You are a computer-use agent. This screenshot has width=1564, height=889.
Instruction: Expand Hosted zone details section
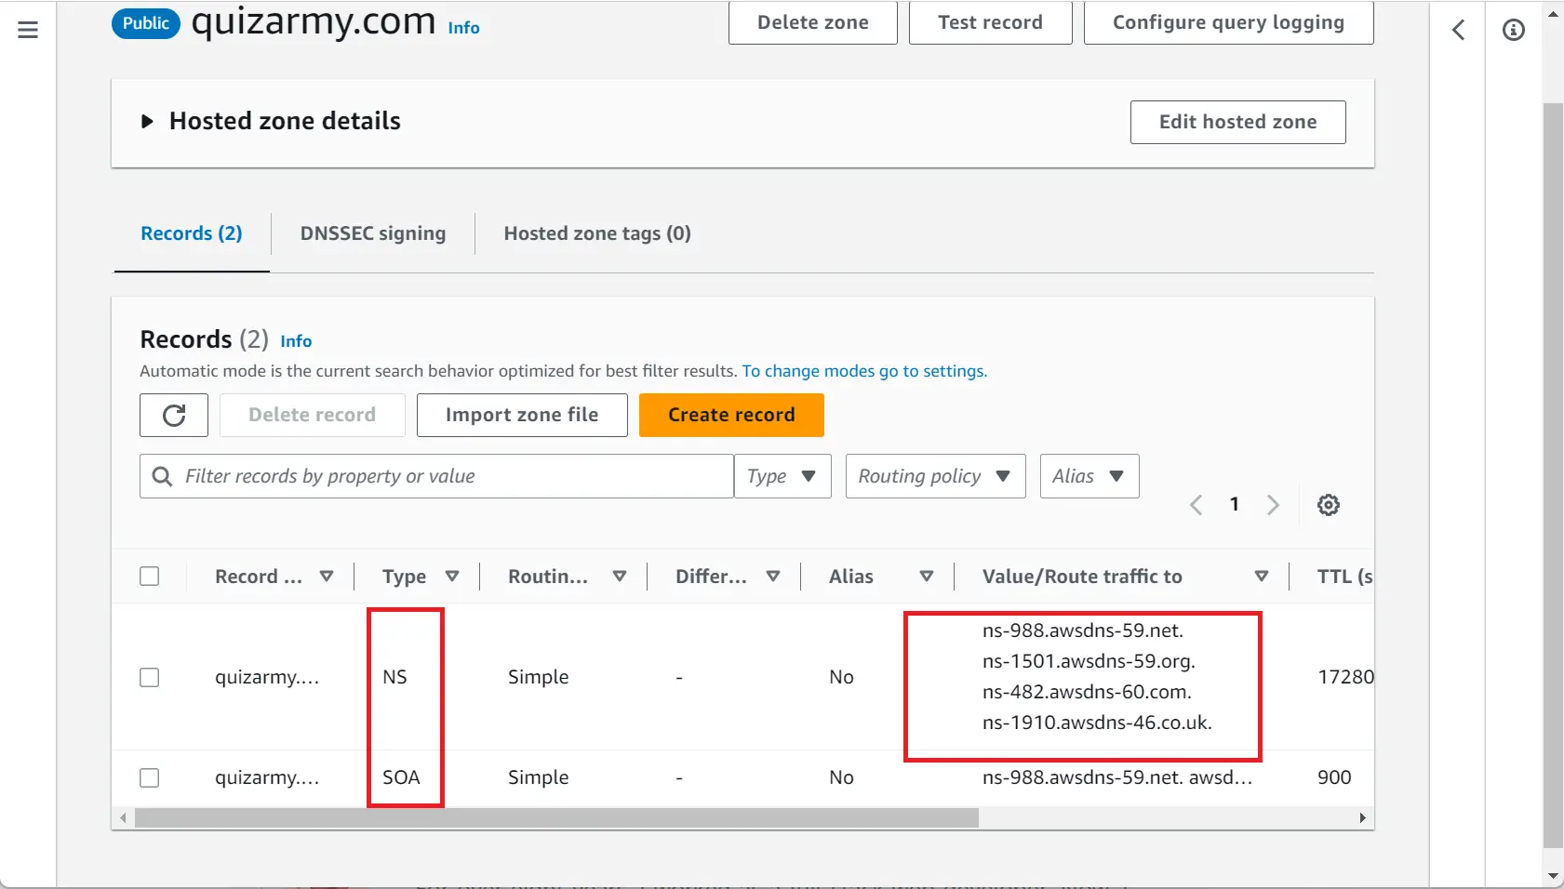147,122
